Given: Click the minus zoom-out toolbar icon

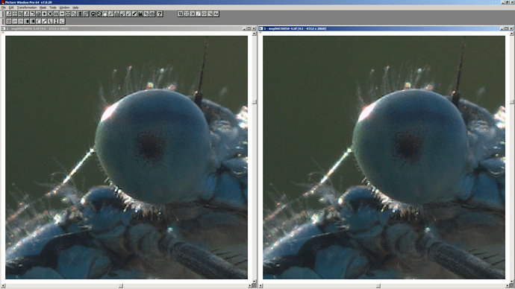Looking at the screenshot, I should [62, 13].
